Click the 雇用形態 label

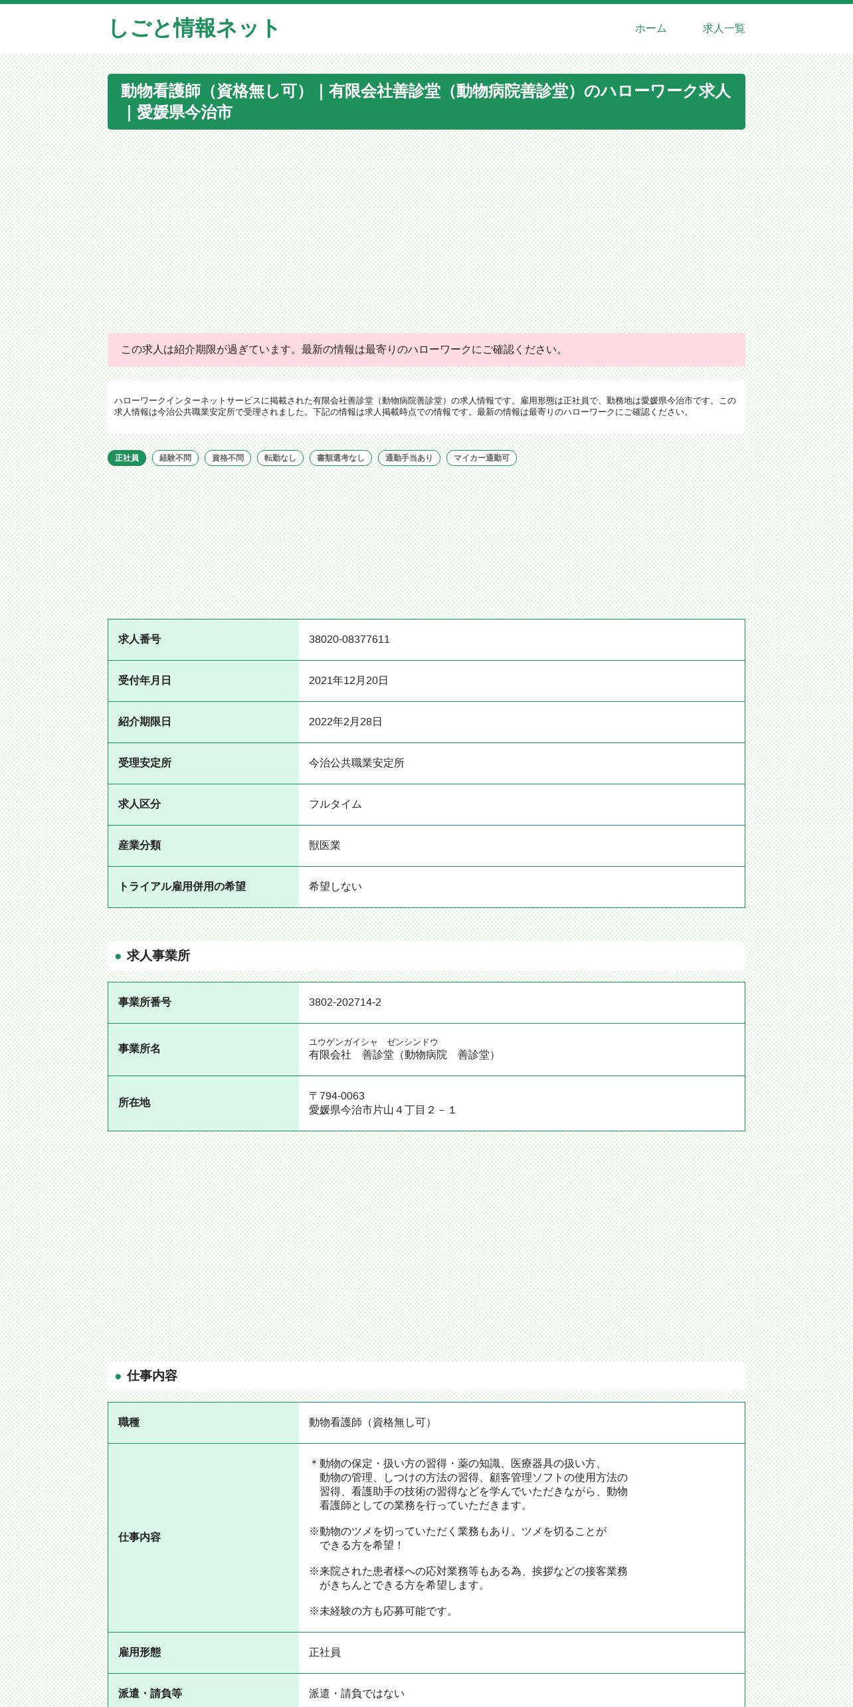tap(140, 1652)
